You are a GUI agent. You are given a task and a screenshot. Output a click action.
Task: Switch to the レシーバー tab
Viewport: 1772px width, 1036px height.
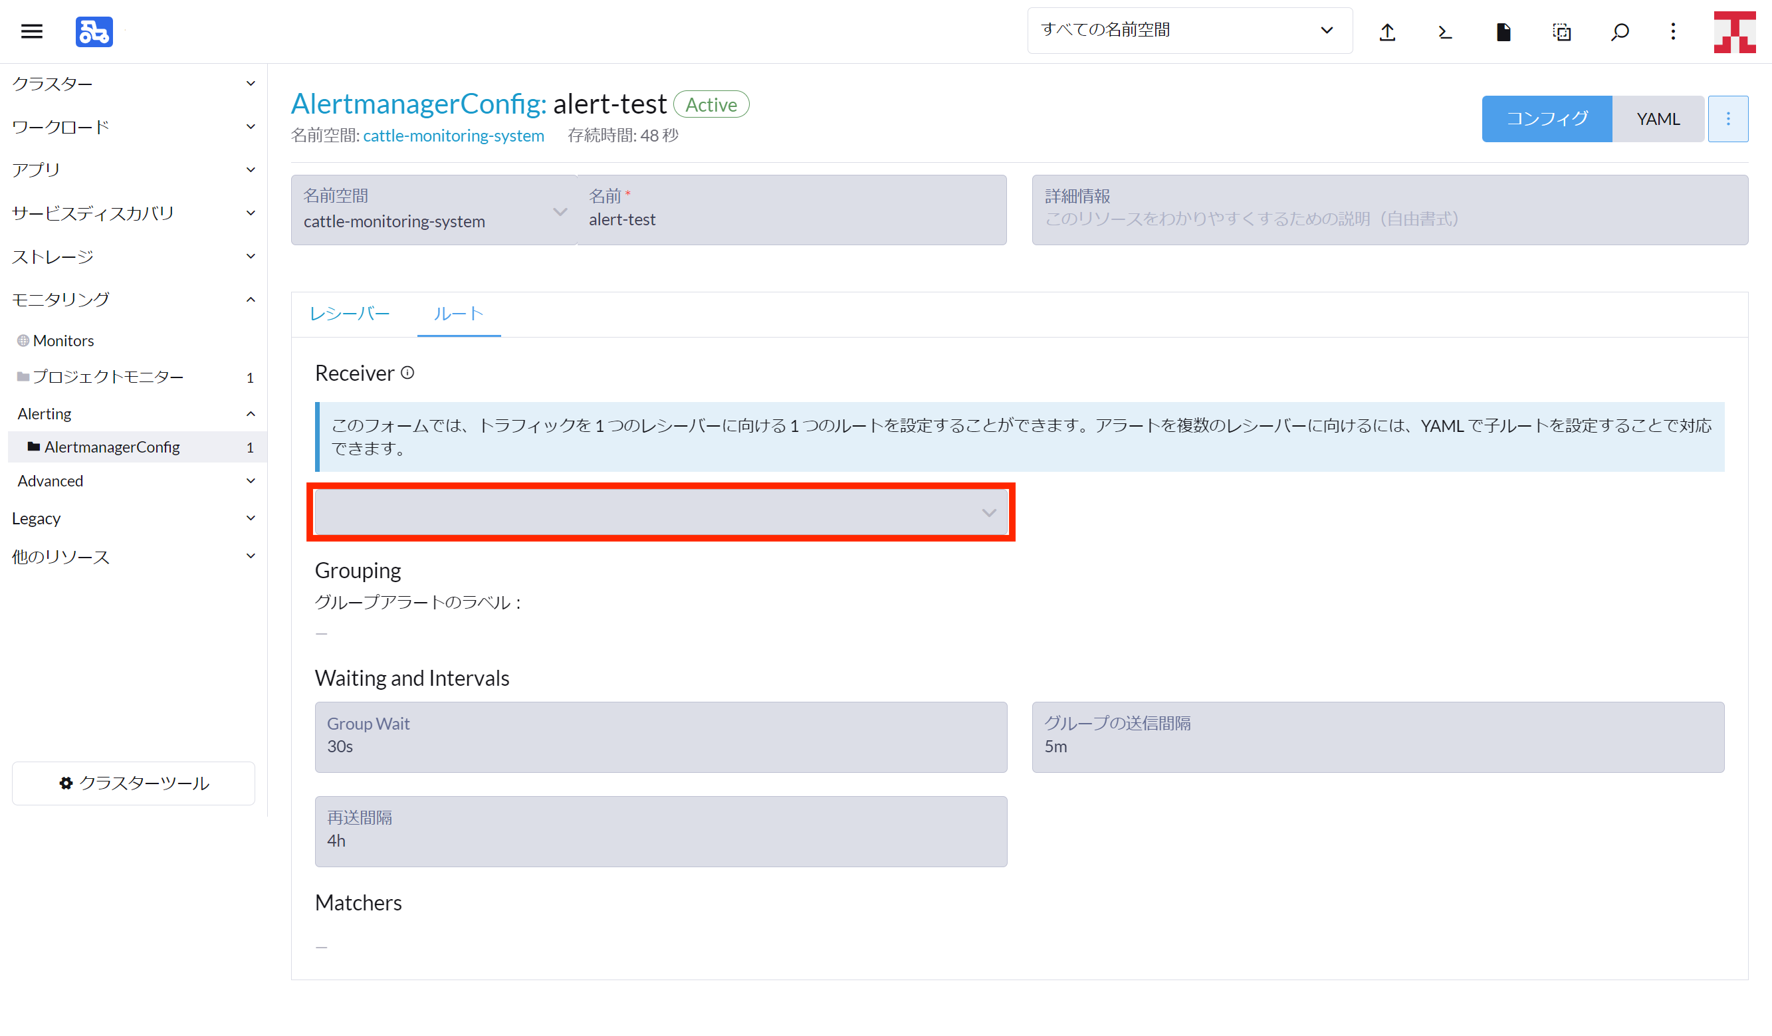(350, 314)
